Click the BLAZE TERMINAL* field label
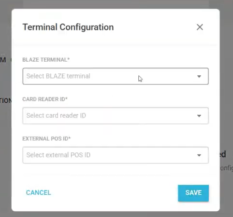 tap(46, 60)
